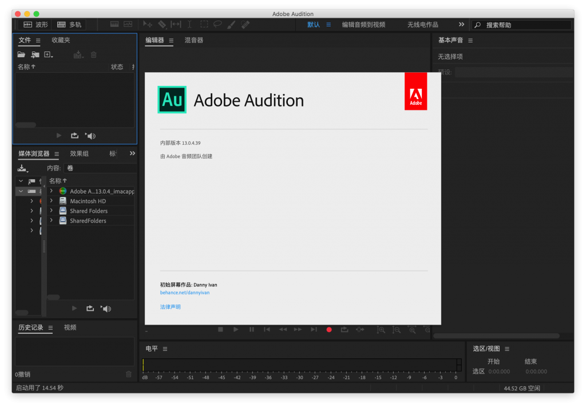Switch to the 收藏夹 tab
586x407 pixels.
pos(61,40)
